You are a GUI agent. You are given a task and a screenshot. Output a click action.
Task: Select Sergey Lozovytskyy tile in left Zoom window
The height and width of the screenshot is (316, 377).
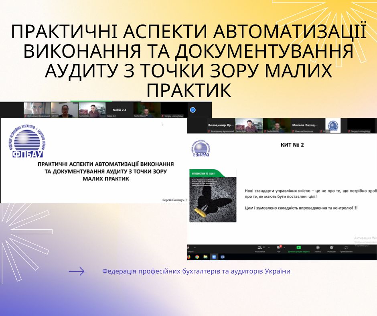174,110
